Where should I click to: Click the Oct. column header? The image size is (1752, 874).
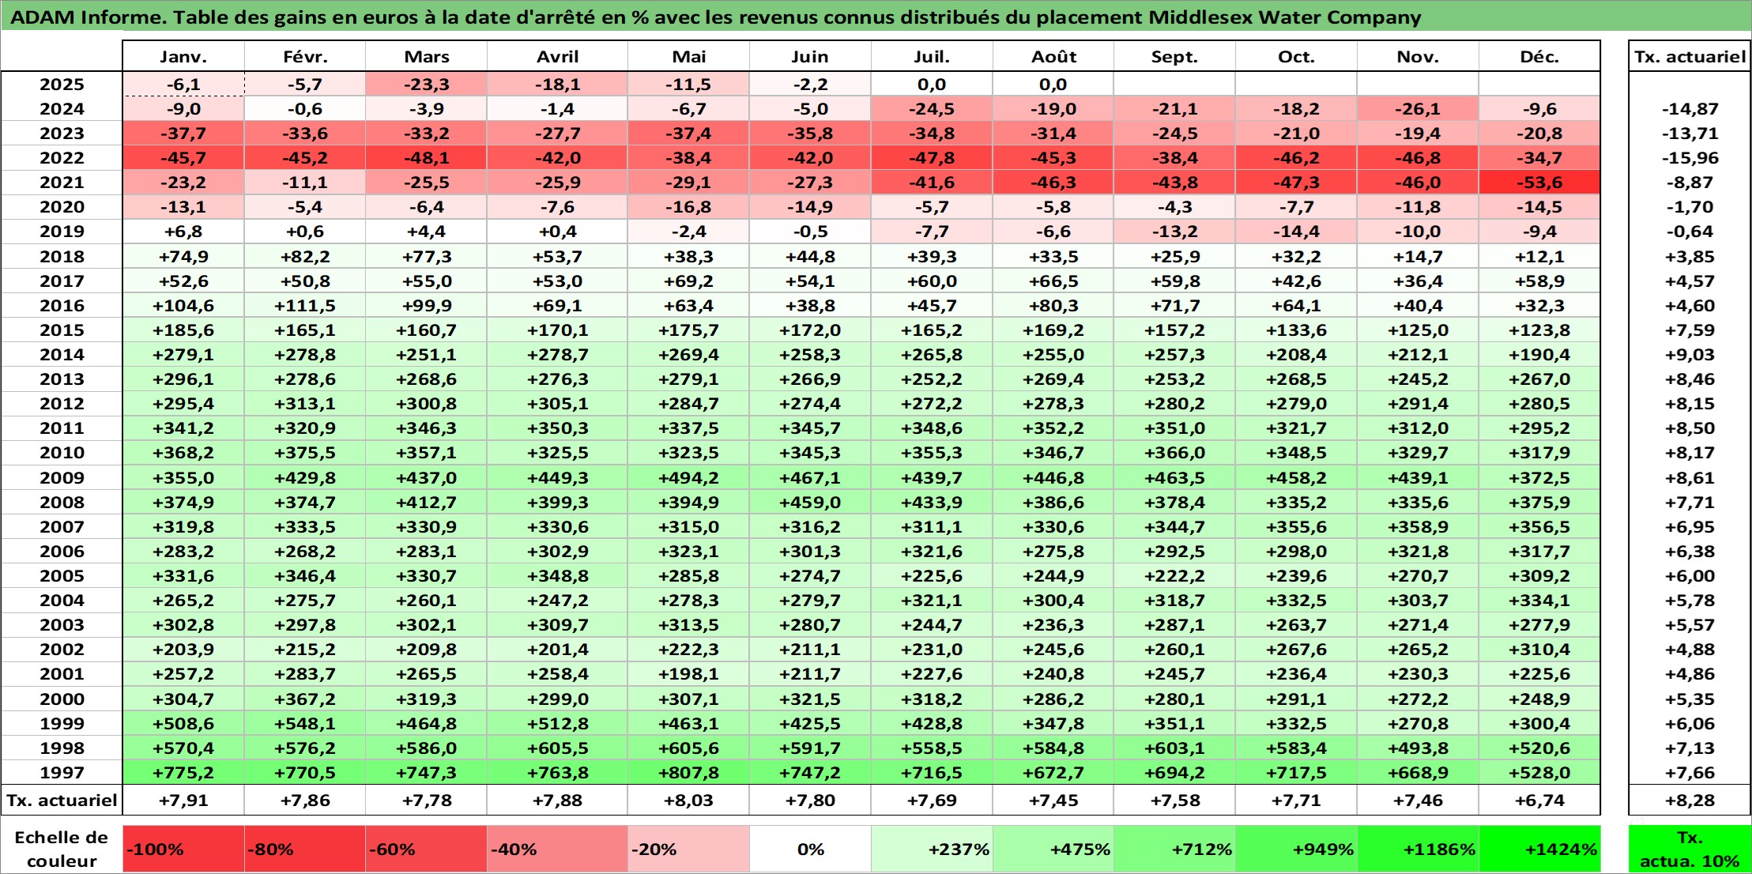(1296, 57)
